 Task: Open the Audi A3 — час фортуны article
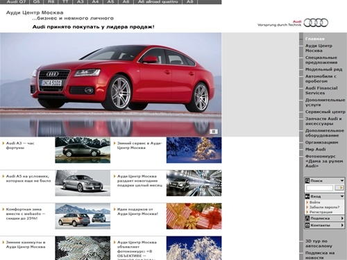click(20, 146)
